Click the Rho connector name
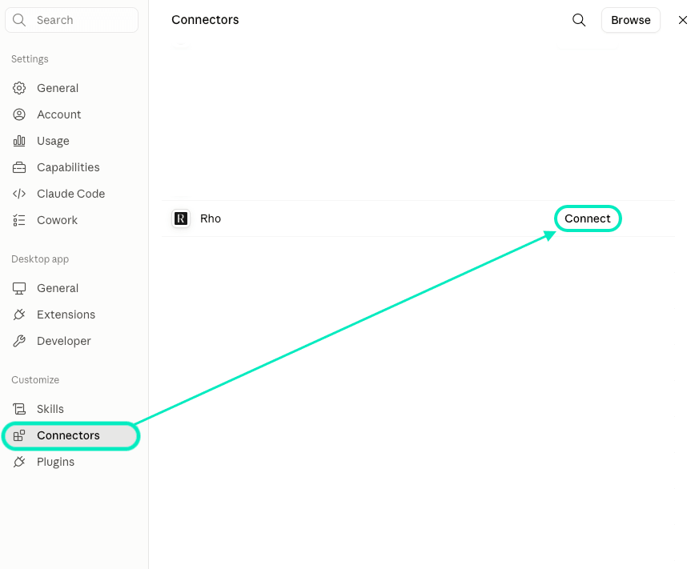Image resolution: width=699 pixels, height=569 pixels. coord(211,218)
